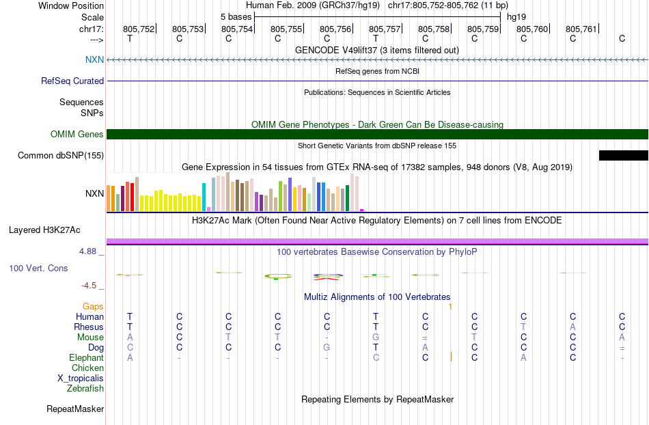This screenshot has width=649, height=425.
Task: Select the Dog species label
Action: (x=96, y=348)
